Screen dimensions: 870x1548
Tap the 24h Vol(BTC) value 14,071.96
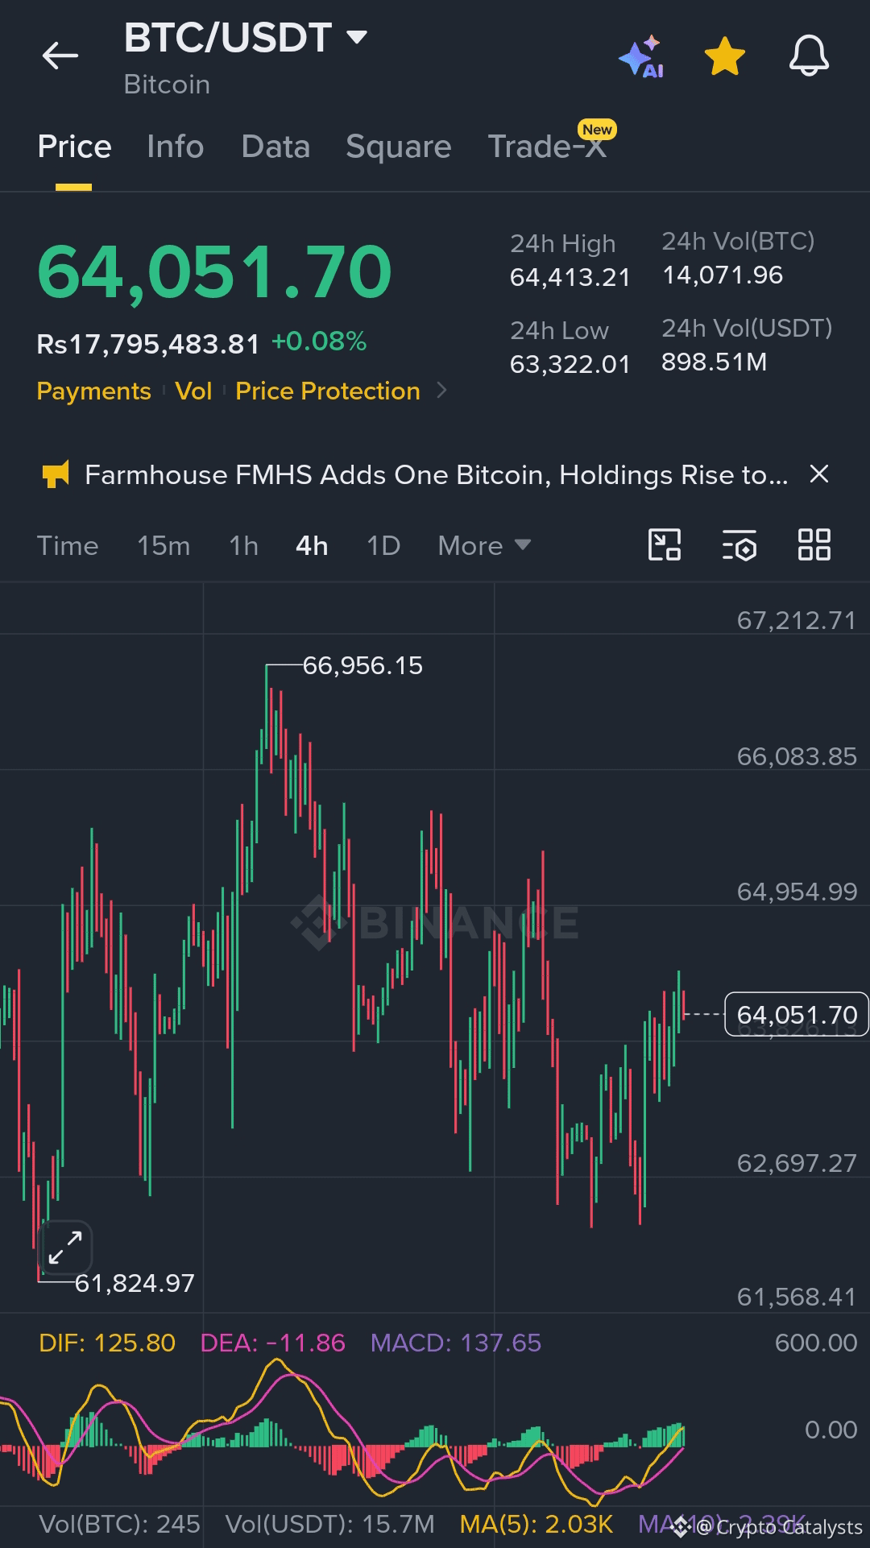(x=723, y=275)
